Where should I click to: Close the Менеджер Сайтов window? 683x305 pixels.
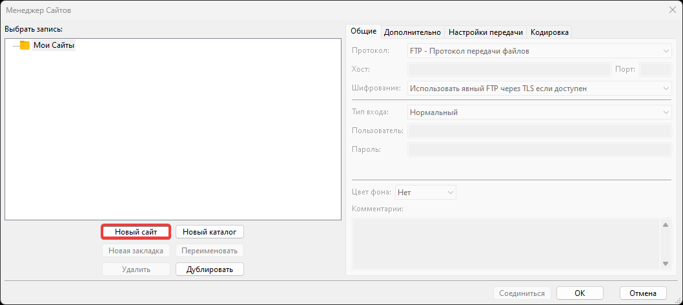[x=672, y=10]
